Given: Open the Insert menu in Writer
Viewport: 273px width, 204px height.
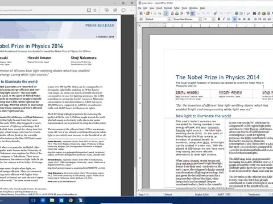Looking at the screenshot, I should click(159, 8).
